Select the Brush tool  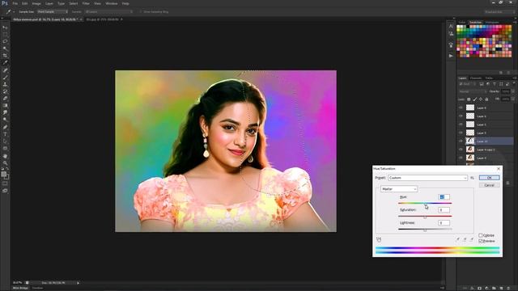[x=5, y=78]
